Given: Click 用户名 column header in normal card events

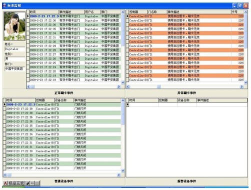Looking at the screenshot, I should tap(92, 12).
